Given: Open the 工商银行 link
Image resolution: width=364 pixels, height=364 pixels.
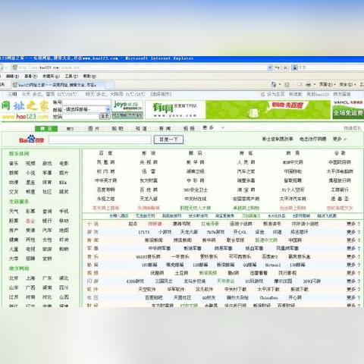Looking at the screenshot, I should point(340,190).
